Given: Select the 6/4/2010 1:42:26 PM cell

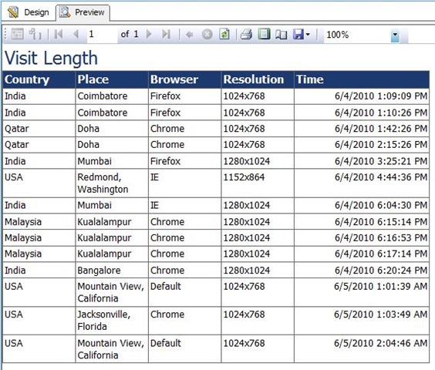Looking at the screenshot, I should [362, 129].
